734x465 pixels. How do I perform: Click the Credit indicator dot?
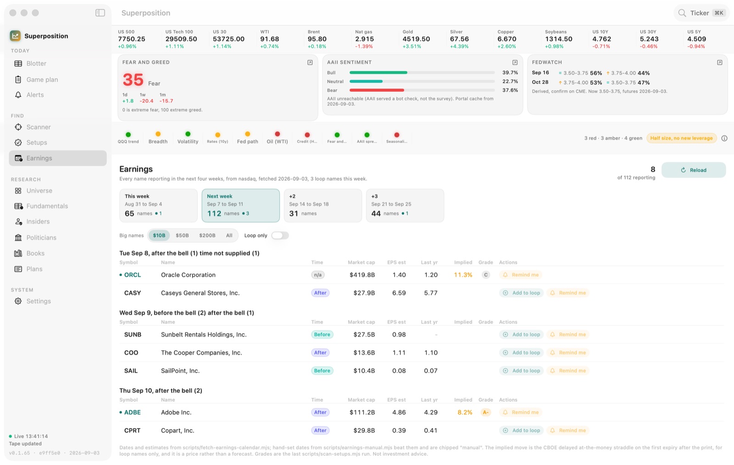pos(307,134)
